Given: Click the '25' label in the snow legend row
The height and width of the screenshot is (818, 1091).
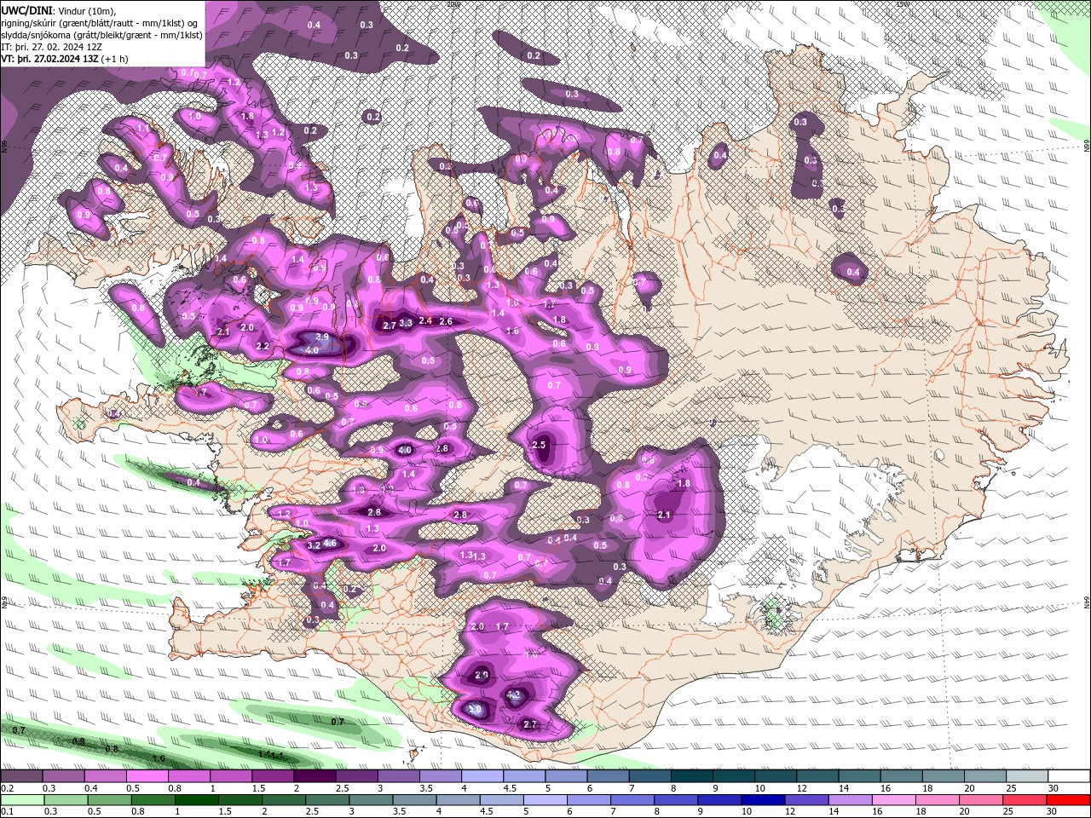Looking at the screenshot, I should (x=1010, y=788).
